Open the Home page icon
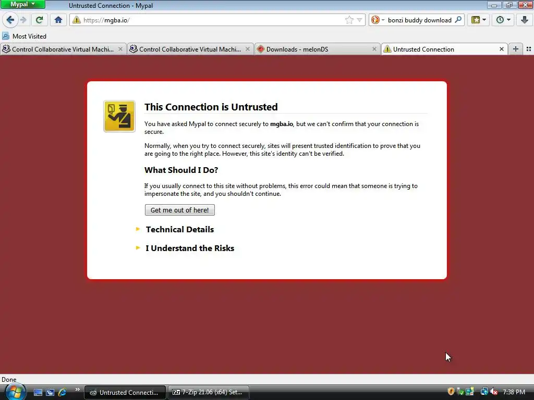The height and width of the screenshot is (400, 534). coord(58,20)
